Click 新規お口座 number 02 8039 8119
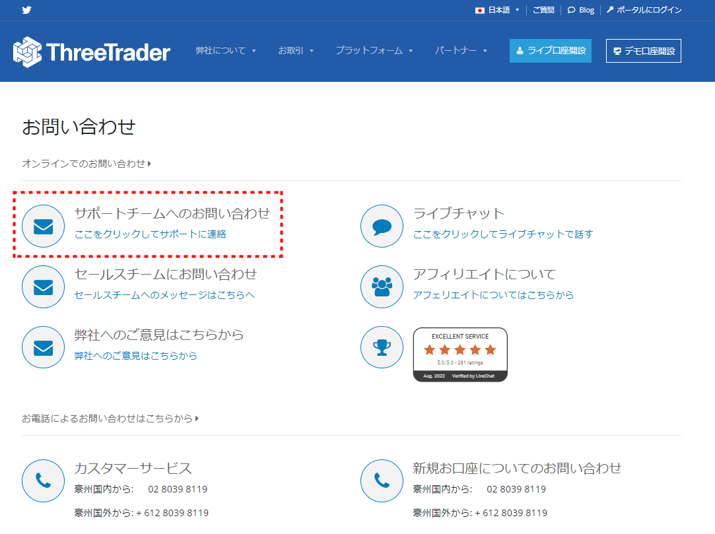 [x=516, y=489]
